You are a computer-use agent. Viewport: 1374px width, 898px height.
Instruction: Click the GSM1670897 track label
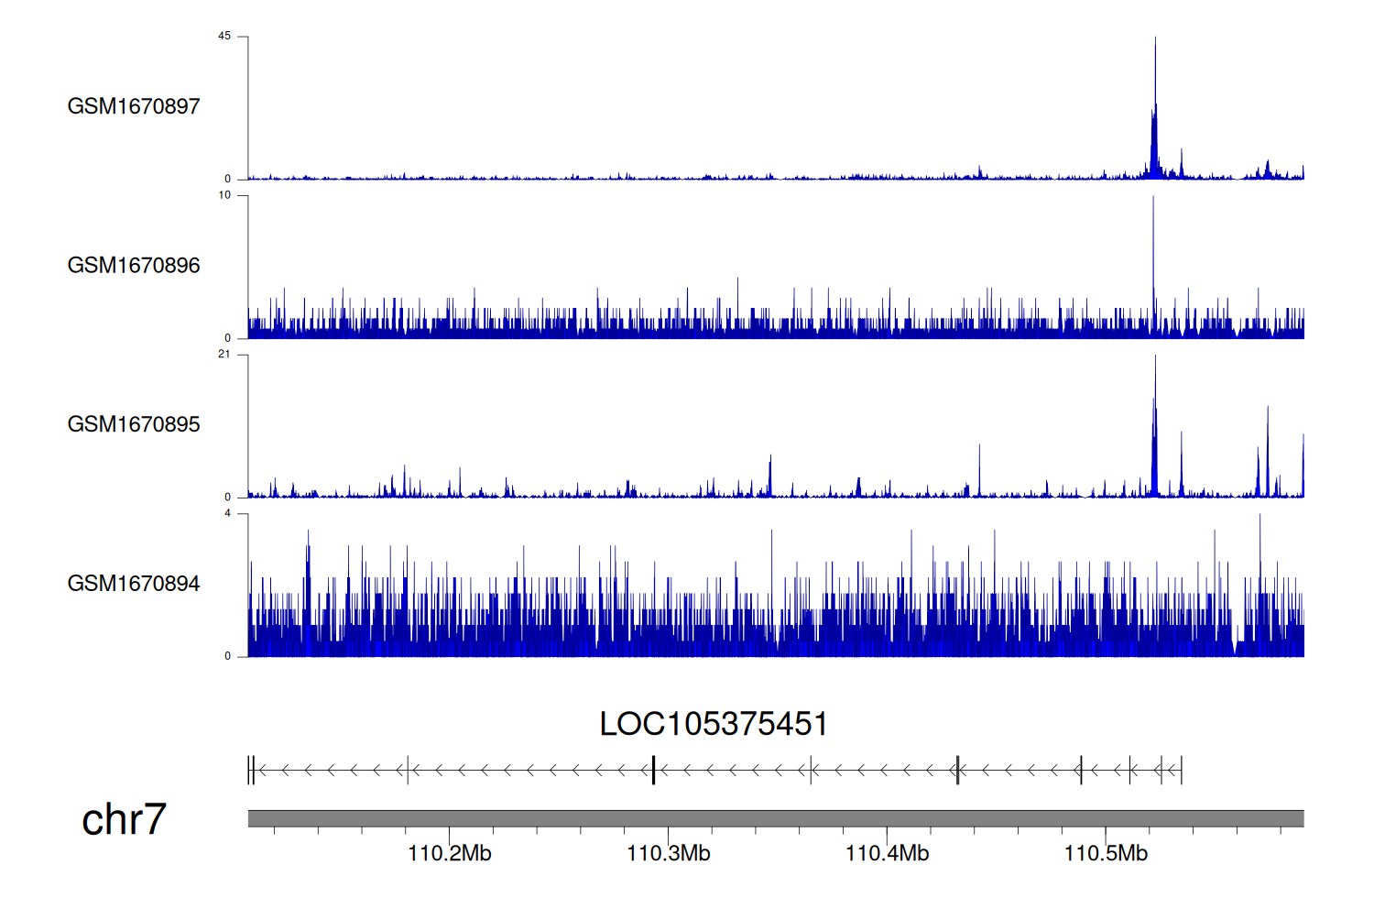click(x=134, y=106)
